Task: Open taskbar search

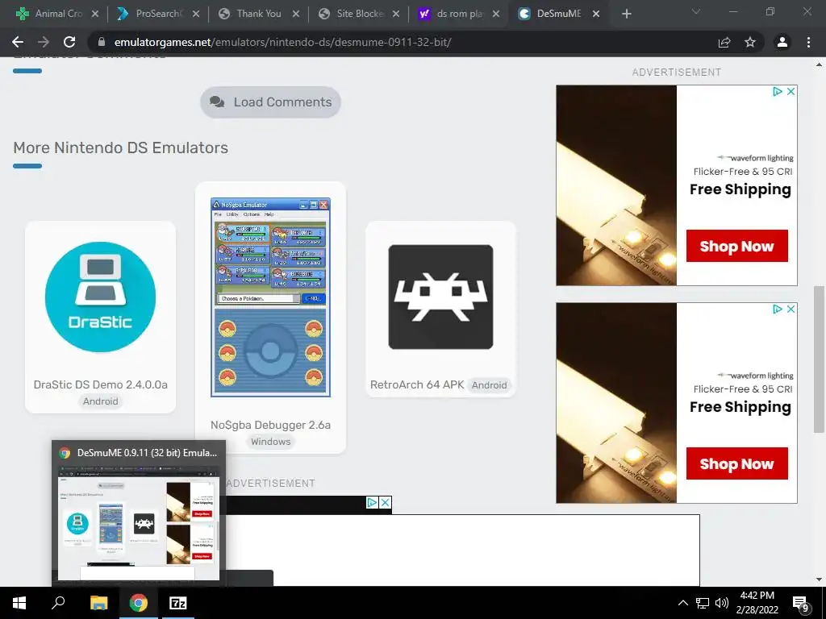Action: pyautogui.click(x=58, y=603)
